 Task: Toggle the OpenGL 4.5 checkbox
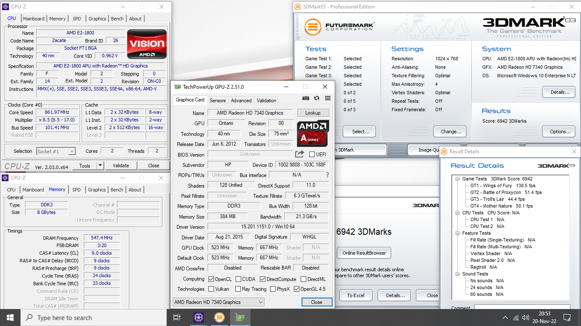click(x=296, y=289)
